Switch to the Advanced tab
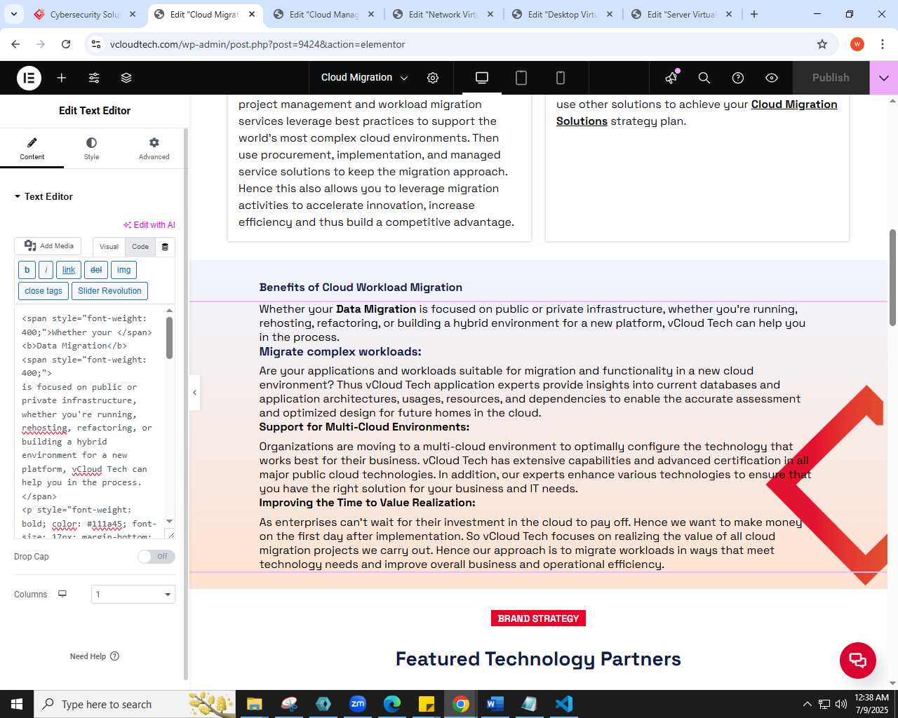The width and height of the screenshot is (898, 718). pyautogui.click(x=154, y=149)
